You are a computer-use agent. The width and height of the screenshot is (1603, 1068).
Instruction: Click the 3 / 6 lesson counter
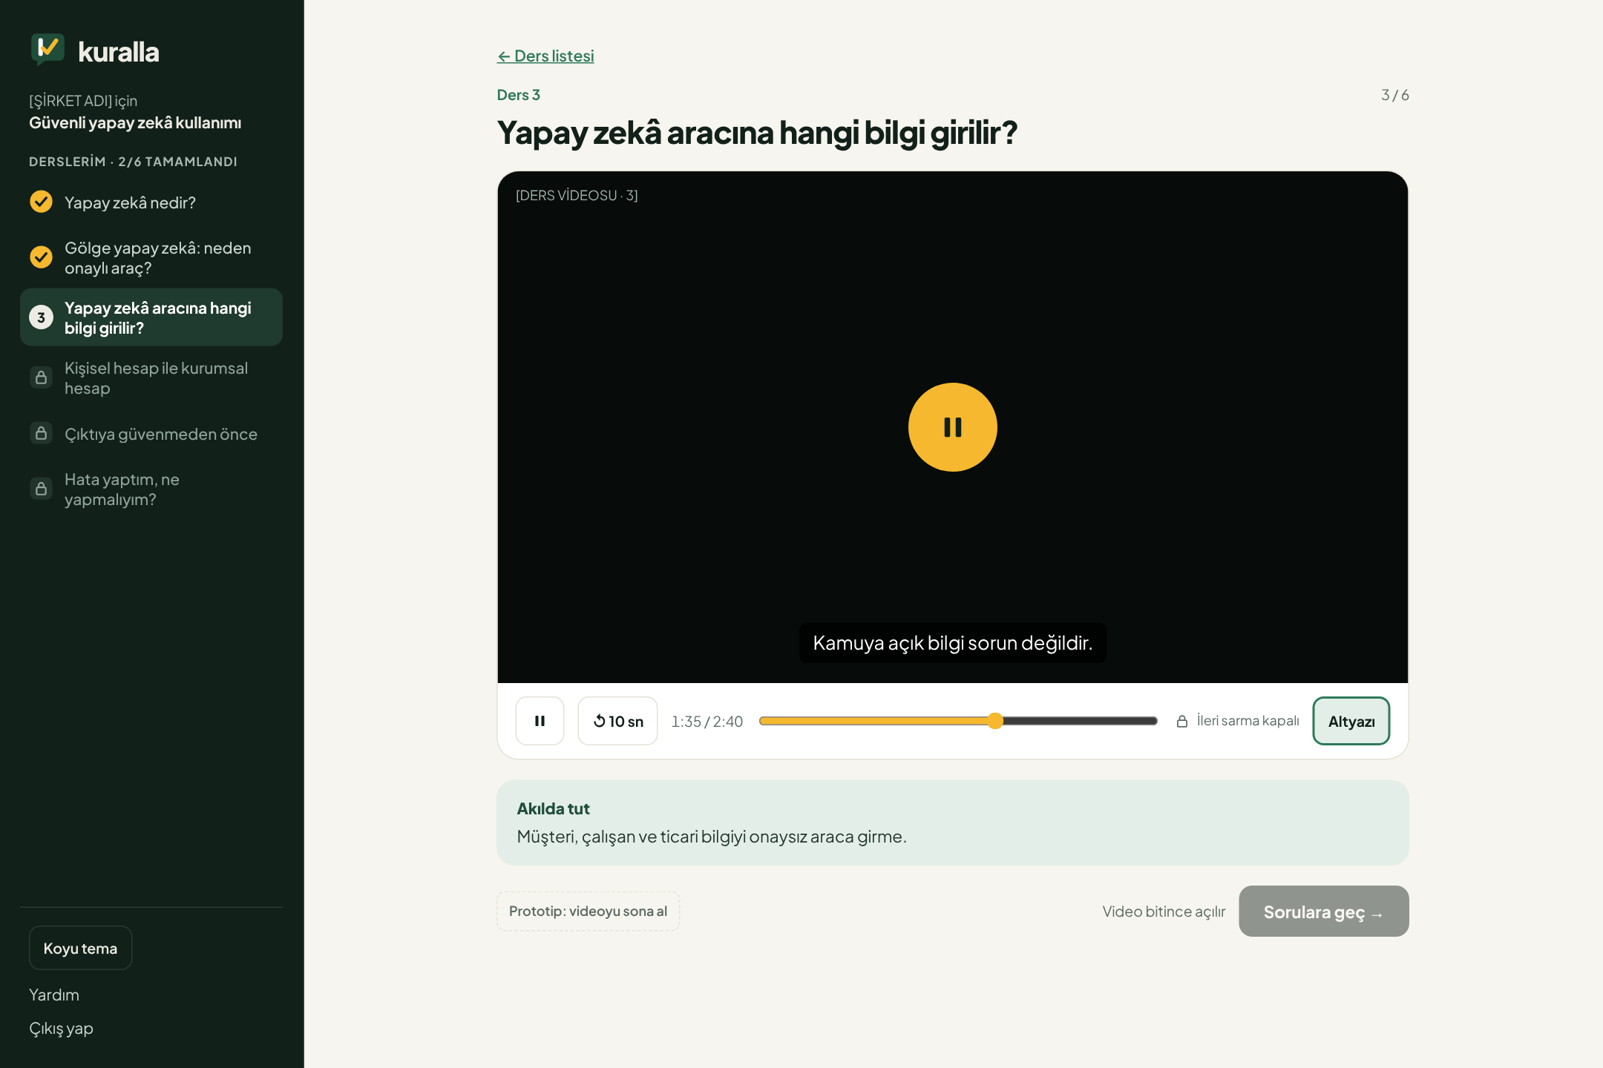1394,95
